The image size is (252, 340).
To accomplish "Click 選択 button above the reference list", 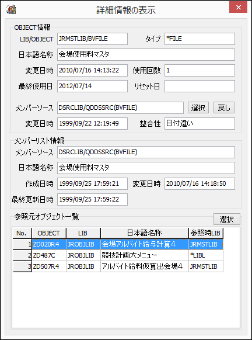I will (227, 220).
